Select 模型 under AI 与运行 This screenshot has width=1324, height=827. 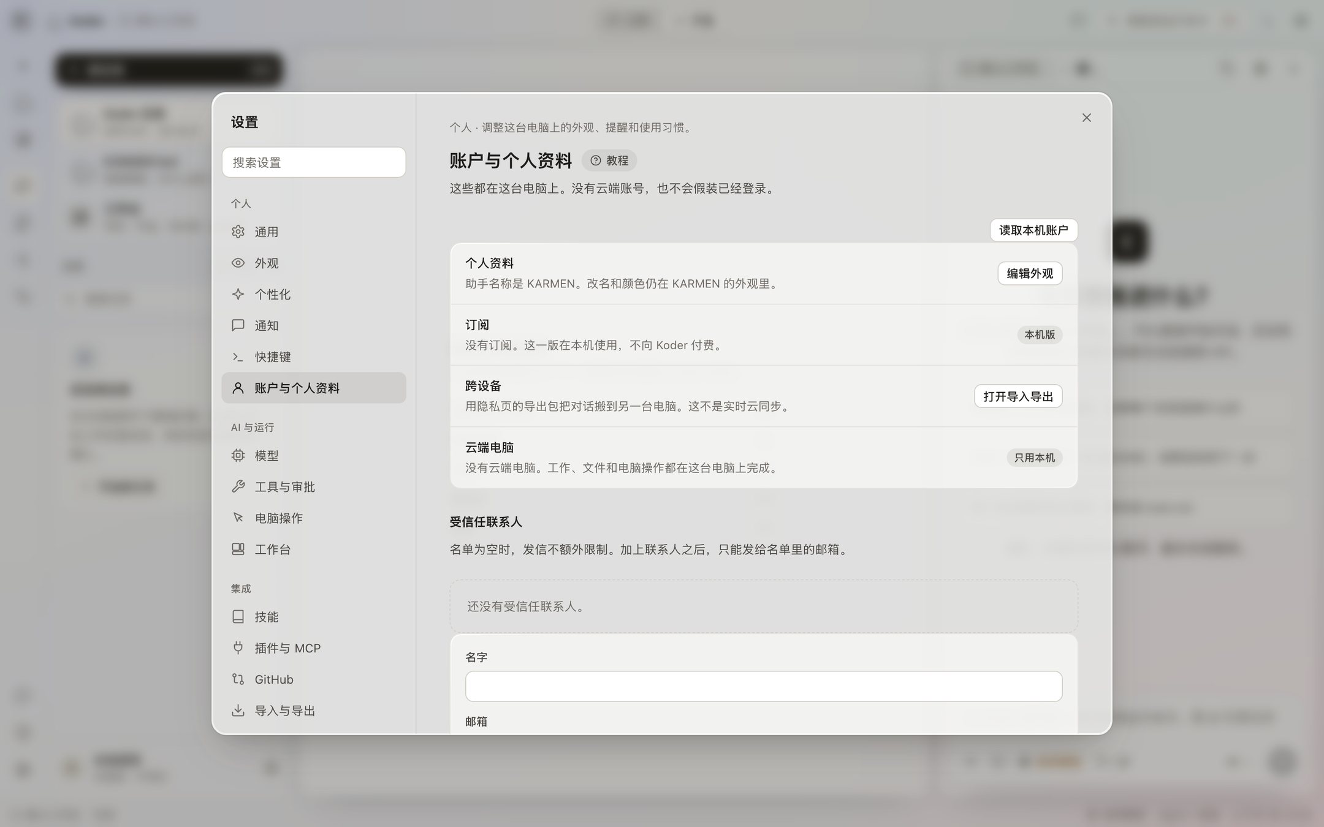[x=314, y=455]
